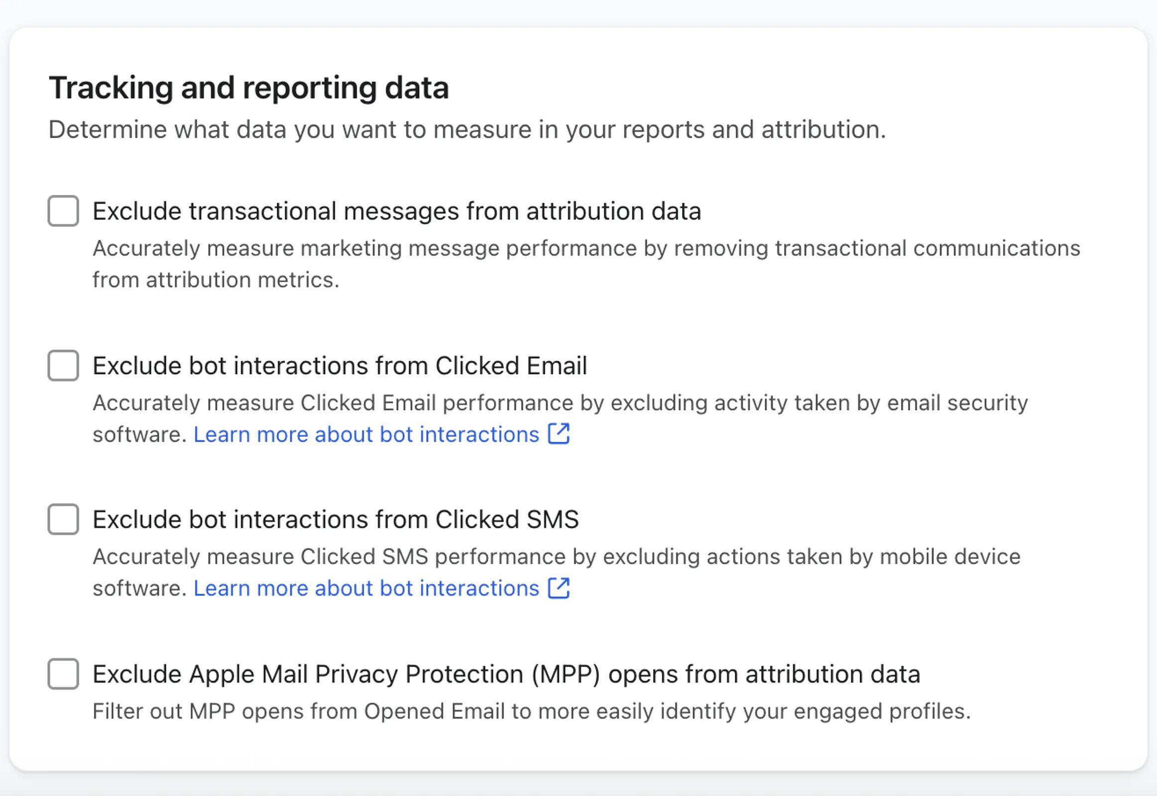The width and height of the screenshot is (1157, 796).
Task: Click the Apple Mail Privacy Protection (MPP) option label
Action: point(506,674)
